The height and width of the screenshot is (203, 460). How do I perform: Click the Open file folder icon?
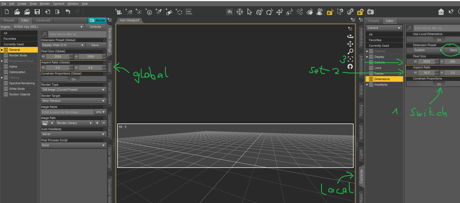(17, 12)
